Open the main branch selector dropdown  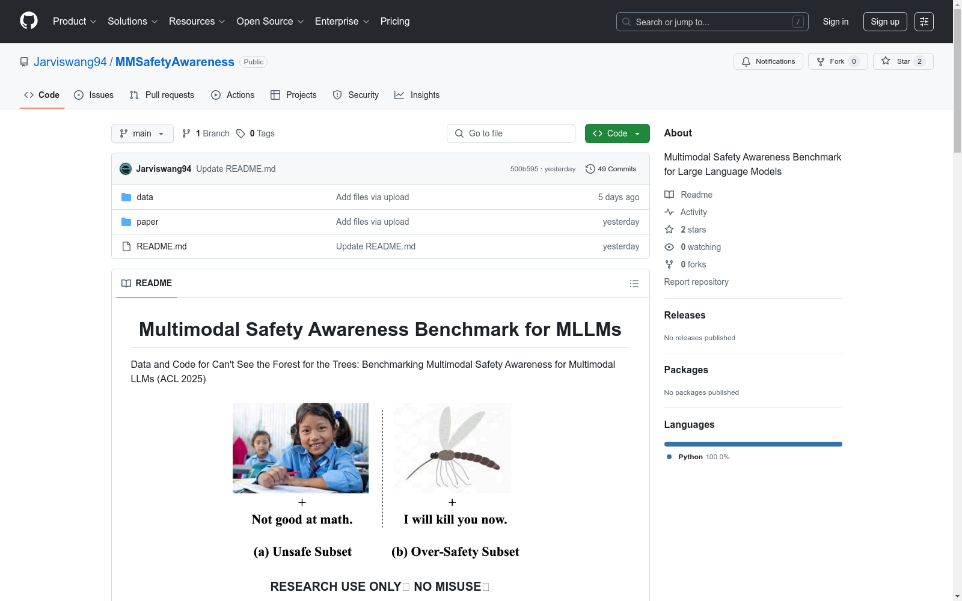pos(142,133)
